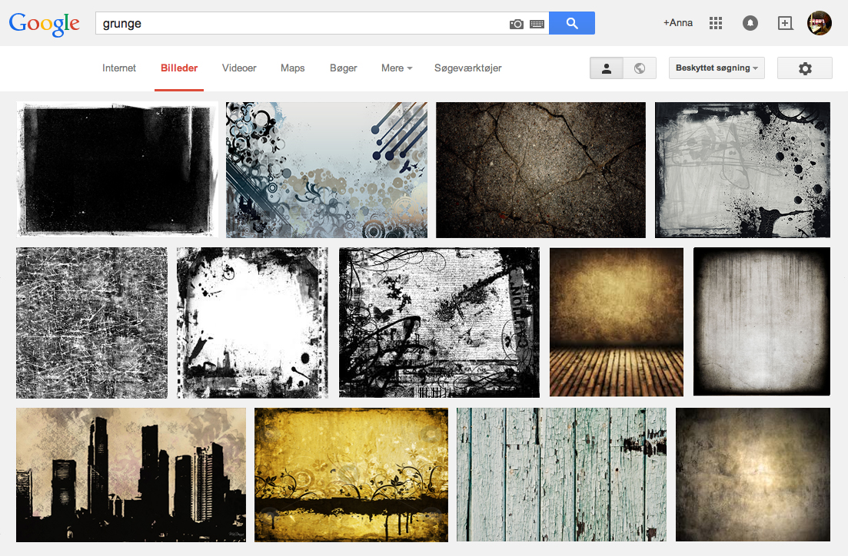The width and height of the screenshot is (848, 556).
Task: Open the Google apps grid icon
Action: point(716,23)
